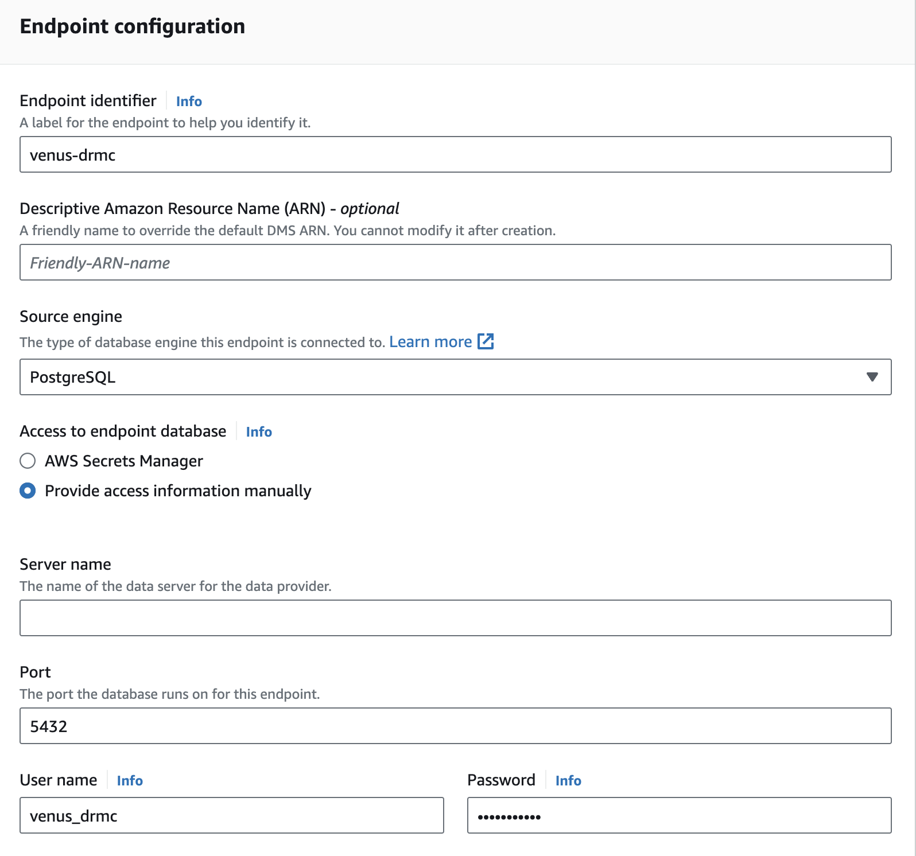Click the Info link beside Password

pos(568,781)
